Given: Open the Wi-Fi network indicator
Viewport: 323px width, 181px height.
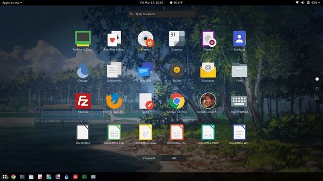Looking at the screenshot, I should pos(297,3).
